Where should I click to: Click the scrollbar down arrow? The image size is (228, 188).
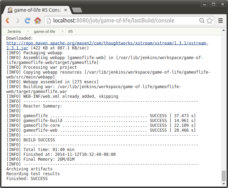224,184
